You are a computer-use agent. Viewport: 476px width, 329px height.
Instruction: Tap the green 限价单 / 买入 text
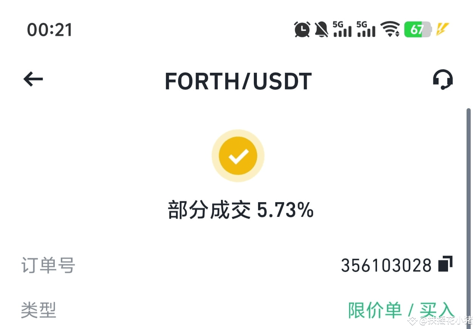click(401, 311)
